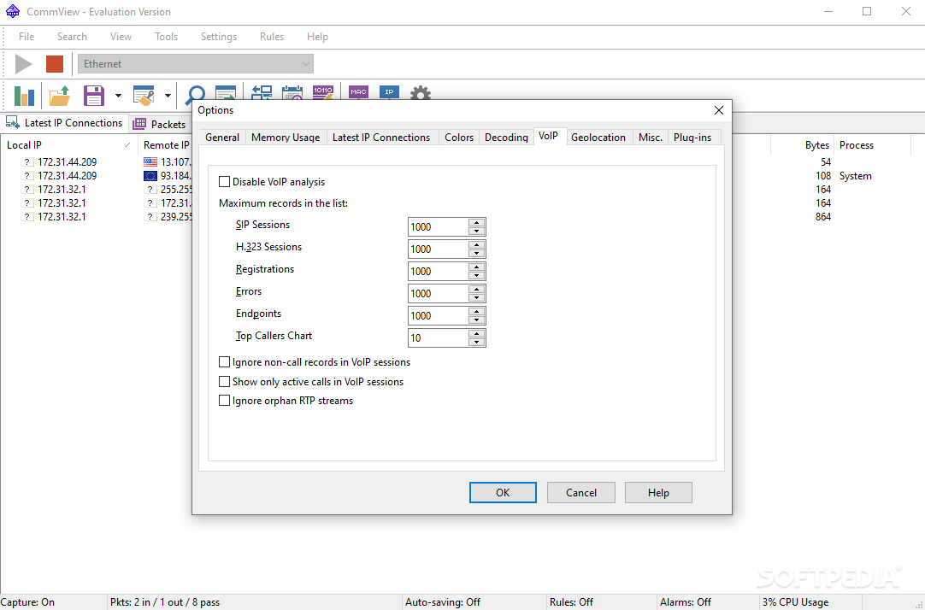925x610 pixels.
Task: Open the Rules menu
Action: [x=272, y=37]
